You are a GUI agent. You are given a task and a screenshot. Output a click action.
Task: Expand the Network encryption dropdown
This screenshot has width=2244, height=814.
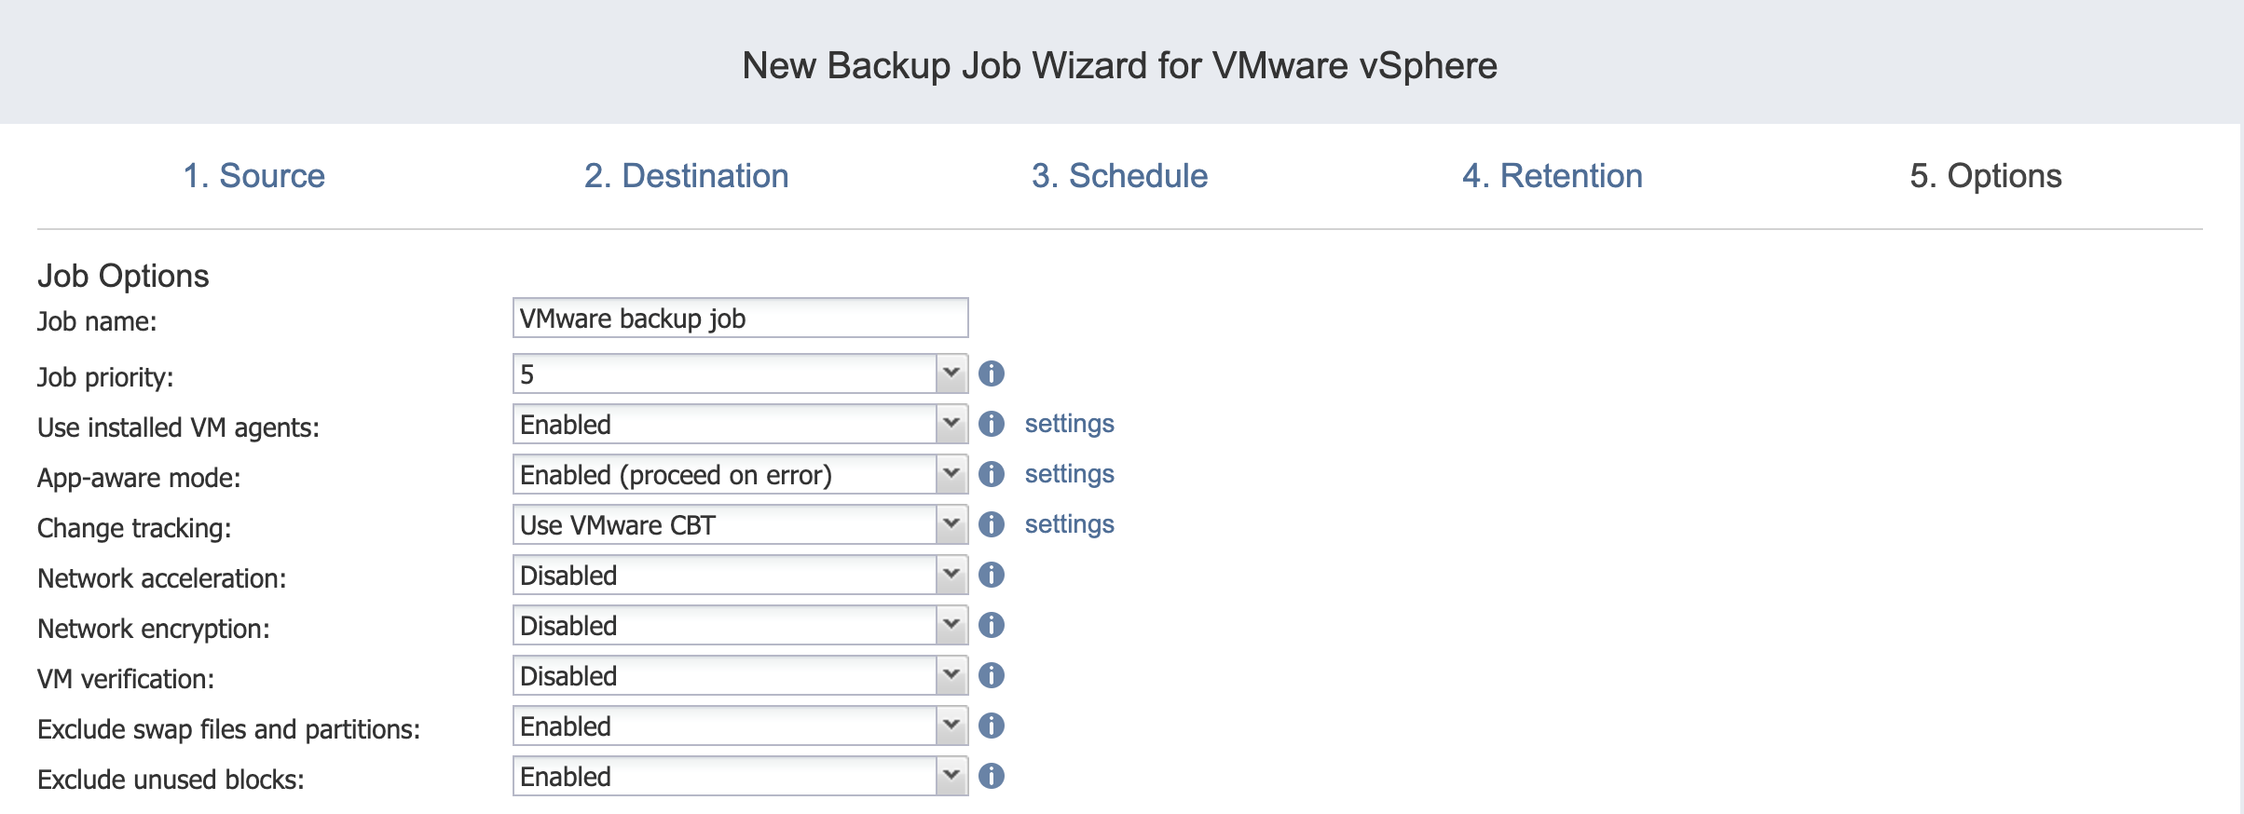click(951, 625)
